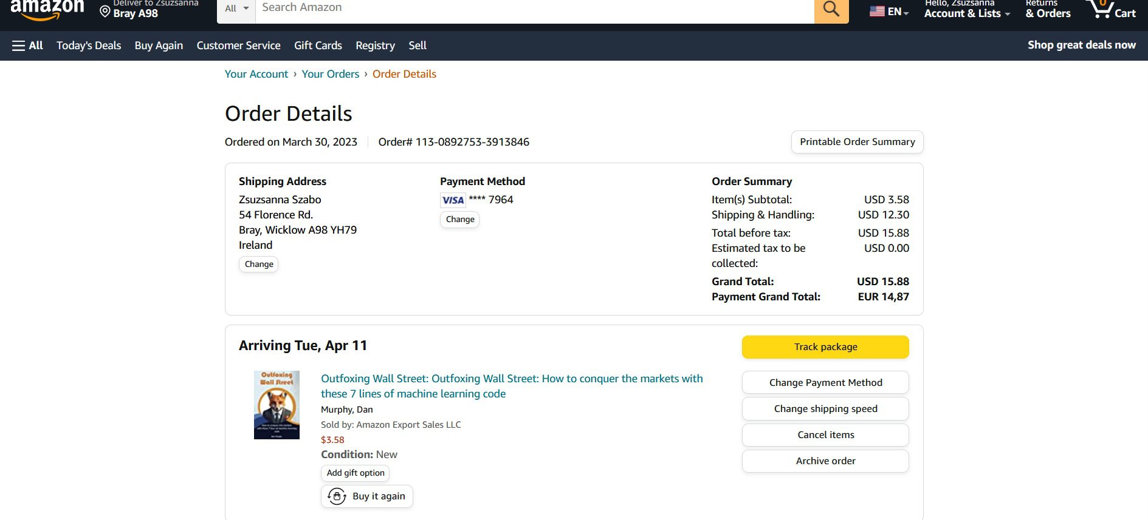1148x520 pixels.
Task: Open the Your Orders breadcrumb link
Action: (x=330, y=74)
